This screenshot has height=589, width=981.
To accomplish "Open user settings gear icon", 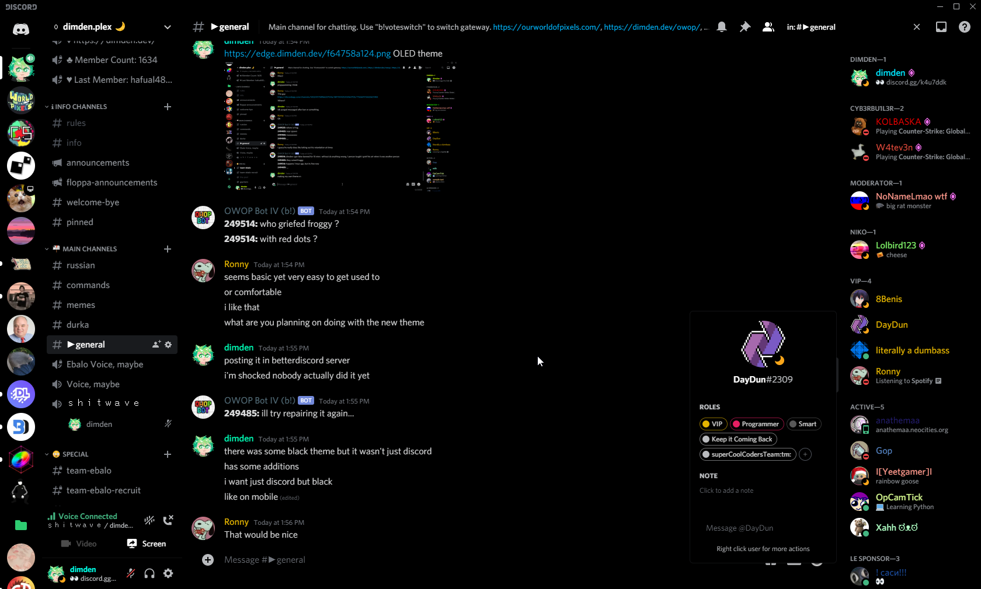I will 168,573.
